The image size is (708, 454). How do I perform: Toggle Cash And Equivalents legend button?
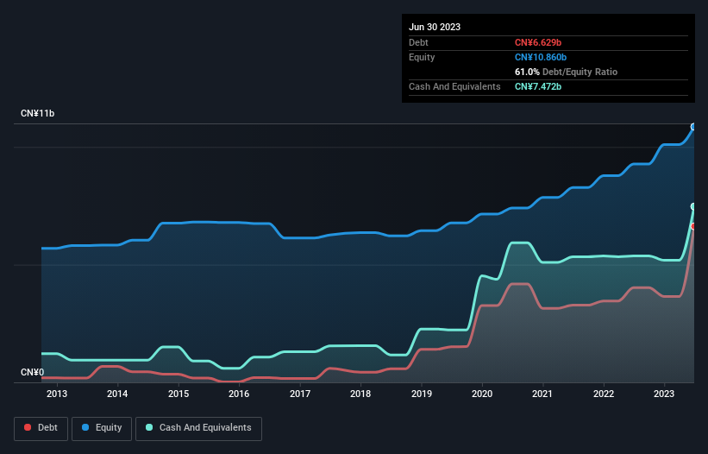coord(198,428)
